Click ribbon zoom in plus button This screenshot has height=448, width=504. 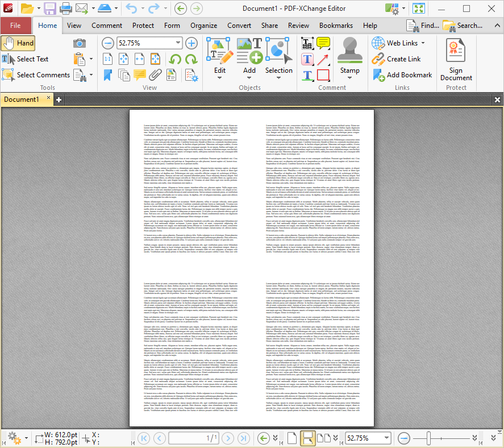point(191,43)
